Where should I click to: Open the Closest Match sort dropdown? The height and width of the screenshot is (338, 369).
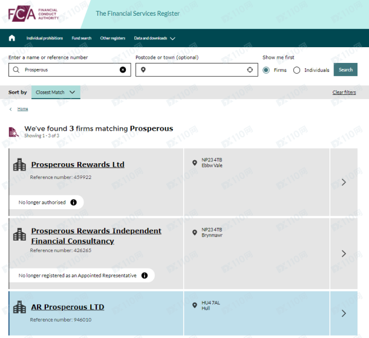(x=56, y=92)
